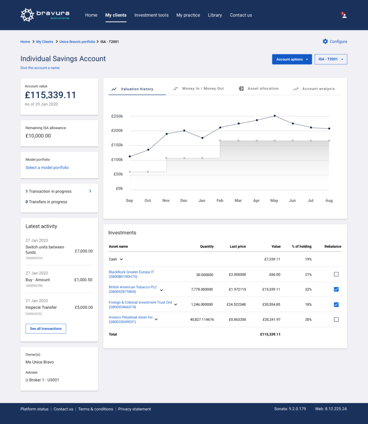Click the Asset allocation pie icon
The height and width of the screenshot is (424, 368).
click(x=241, y=89)
